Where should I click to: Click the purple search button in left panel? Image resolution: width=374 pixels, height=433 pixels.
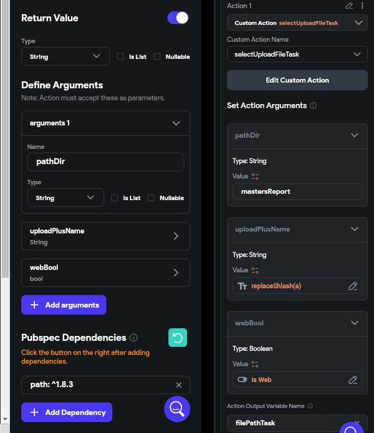click(177, 409)
